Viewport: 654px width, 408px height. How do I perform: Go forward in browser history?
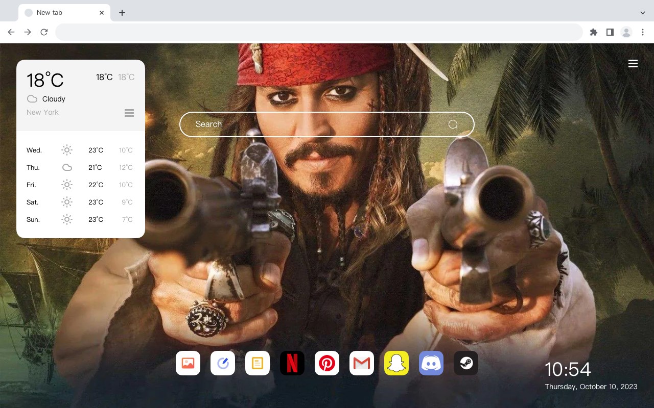point(28,32)
